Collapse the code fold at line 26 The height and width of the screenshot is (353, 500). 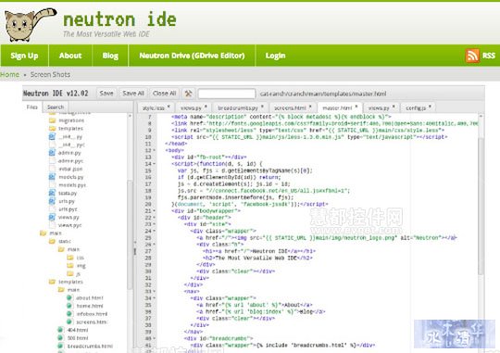[155, 245]
